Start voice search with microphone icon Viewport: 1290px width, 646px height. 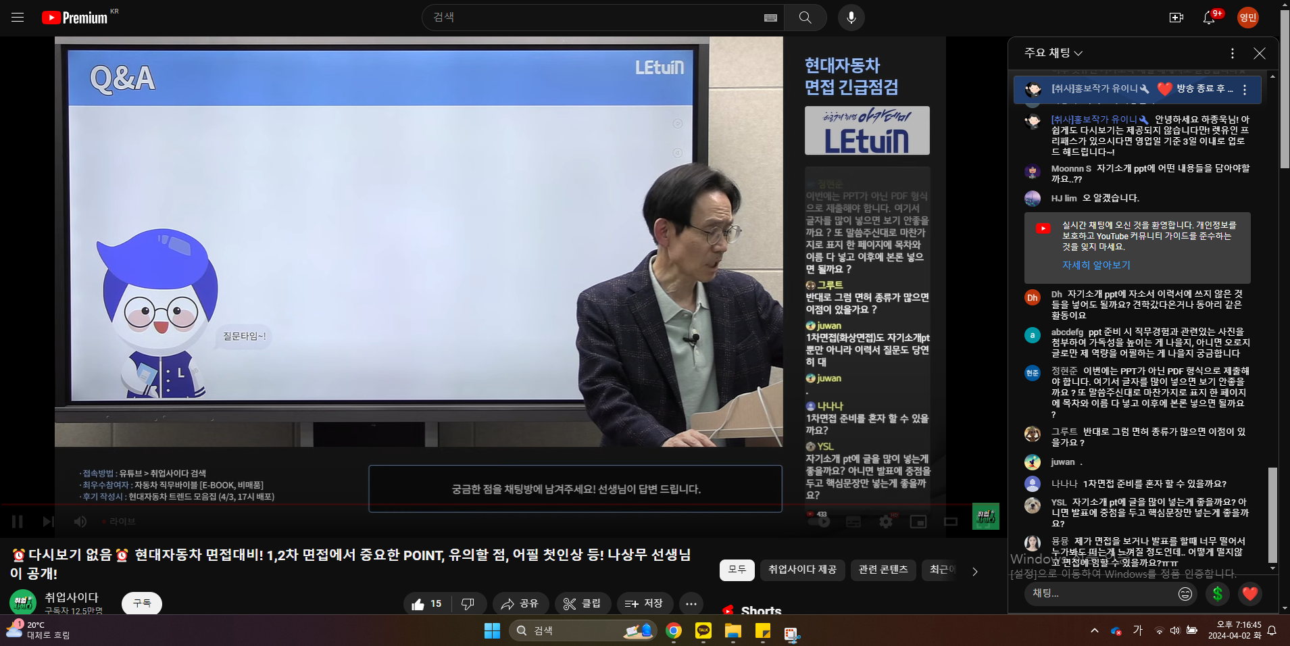pyautogui.click(x=851, y=18)
